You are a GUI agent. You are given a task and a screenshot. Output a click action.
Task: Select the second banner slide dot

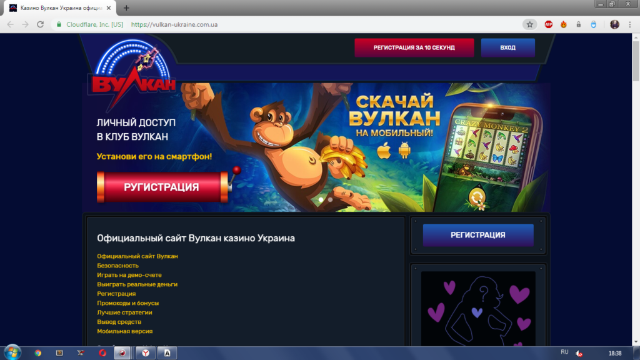(330, 199)
